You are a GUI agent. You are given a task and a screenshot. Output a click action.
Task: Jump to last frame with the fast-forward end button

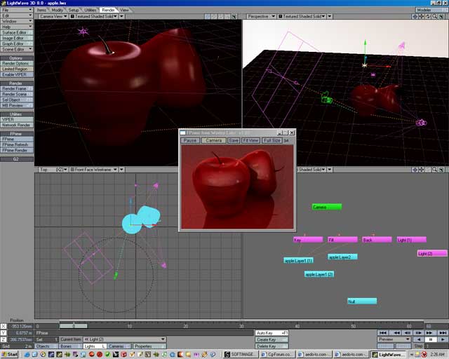pyautogui.click(x=442, y=332)
